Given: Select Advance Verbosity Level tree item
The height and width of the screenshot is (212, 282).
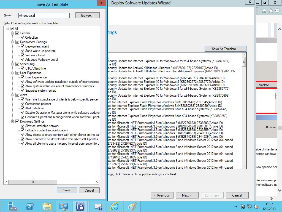Looking at the screenshot, I should point(42,60).
